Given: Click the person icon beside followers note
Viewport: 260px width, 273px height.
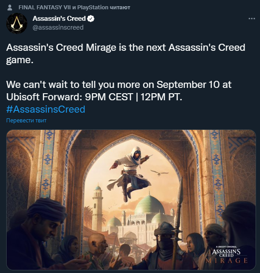Looking at the screenshot, I should (x=10, y=8).
